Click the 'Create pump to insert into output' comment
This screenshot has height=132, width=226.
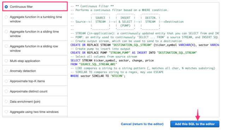pyautogui.click(x=100, y=49)
